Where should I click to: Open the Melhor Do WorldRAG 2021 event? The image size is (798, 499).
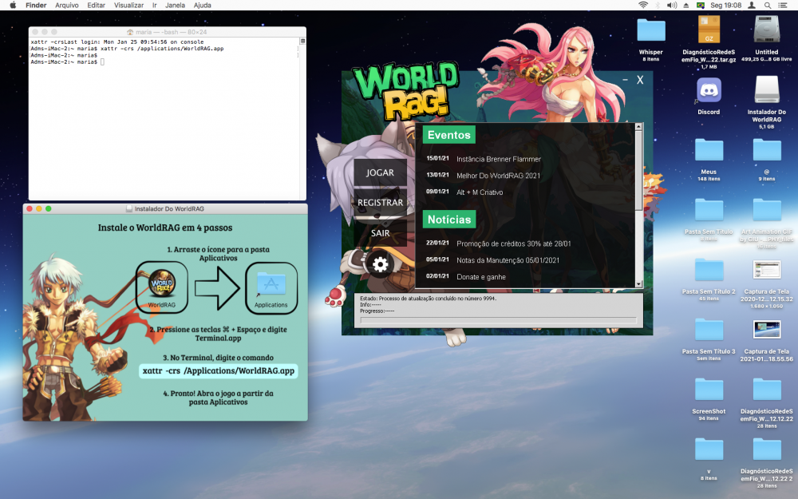click(498, 176)
